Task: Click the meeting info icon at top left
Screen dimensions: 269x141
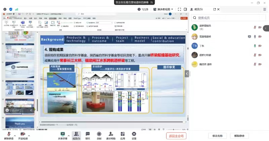Action: pos(5,9)
